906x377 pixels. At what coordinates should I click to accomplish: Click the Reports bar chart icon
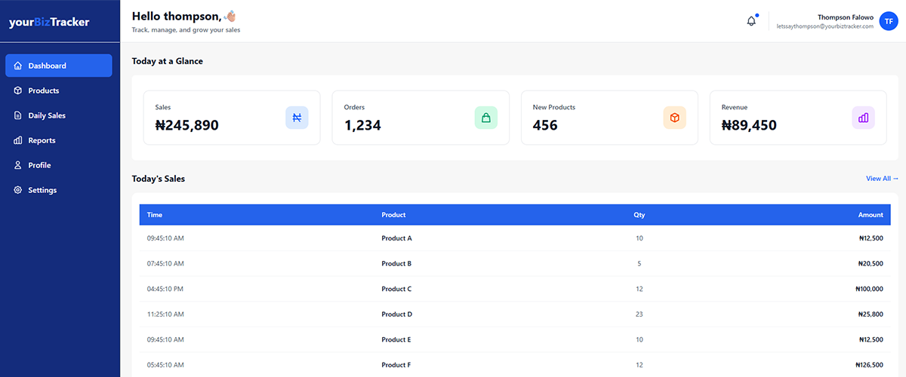pos(18,140)
